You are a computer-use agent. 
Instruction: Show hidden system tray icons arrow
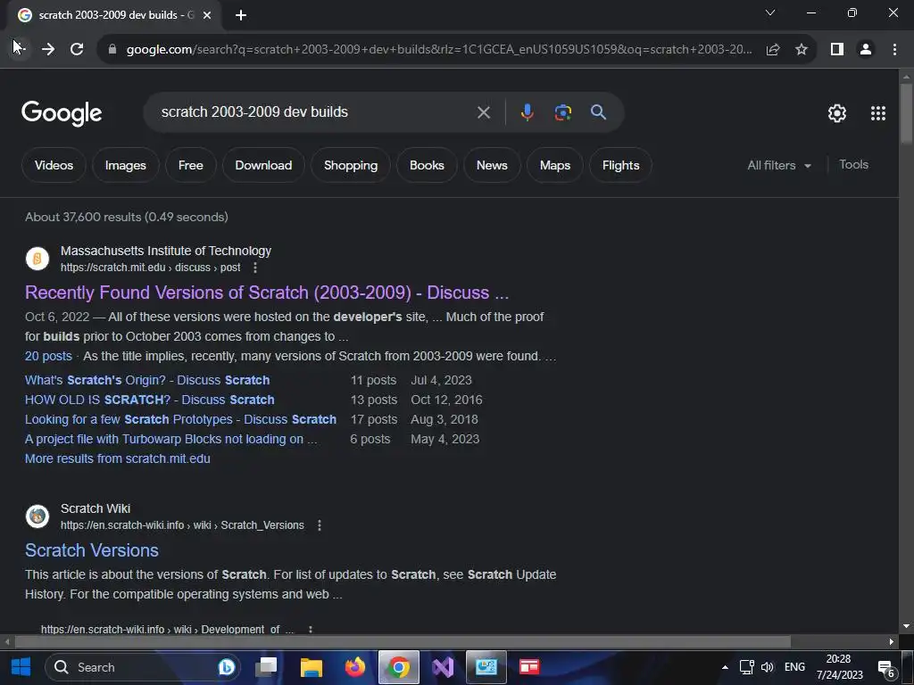pos(725,667)
